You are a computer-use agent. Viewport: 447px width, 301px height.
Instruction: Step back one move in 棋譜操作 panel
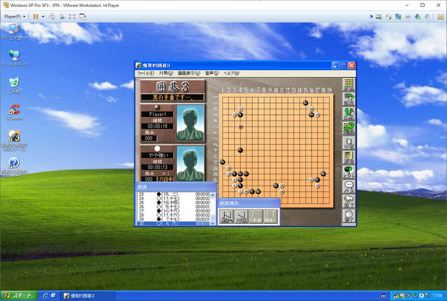(241, 217)
